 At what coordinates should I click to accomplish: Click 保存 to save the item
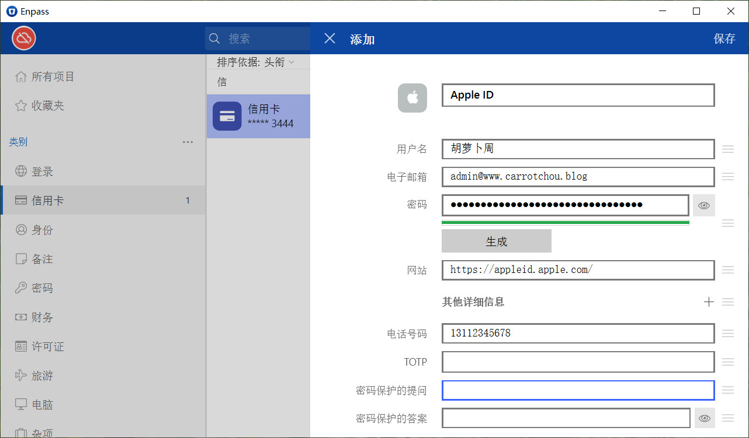click(724, 38)
